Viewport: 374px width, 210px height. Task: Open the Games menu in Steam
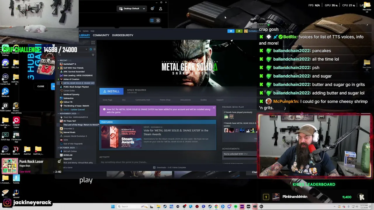(86, 31)
